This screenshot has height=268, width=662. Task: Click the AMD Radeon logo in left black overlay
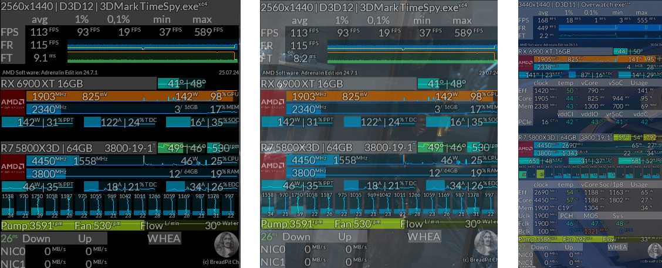click(x=13, y=103)
